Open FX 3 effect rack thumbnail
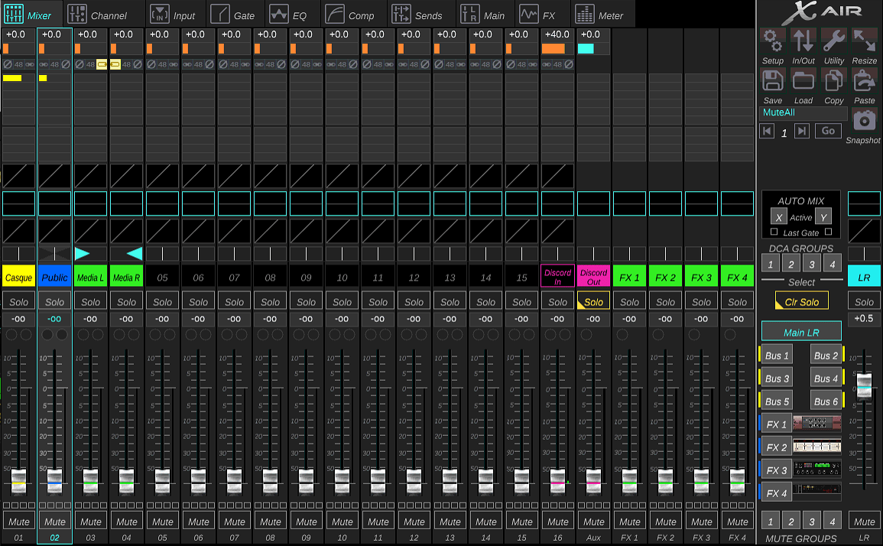Viewport: 883px width, 546px height. click(x=816, y=470)
